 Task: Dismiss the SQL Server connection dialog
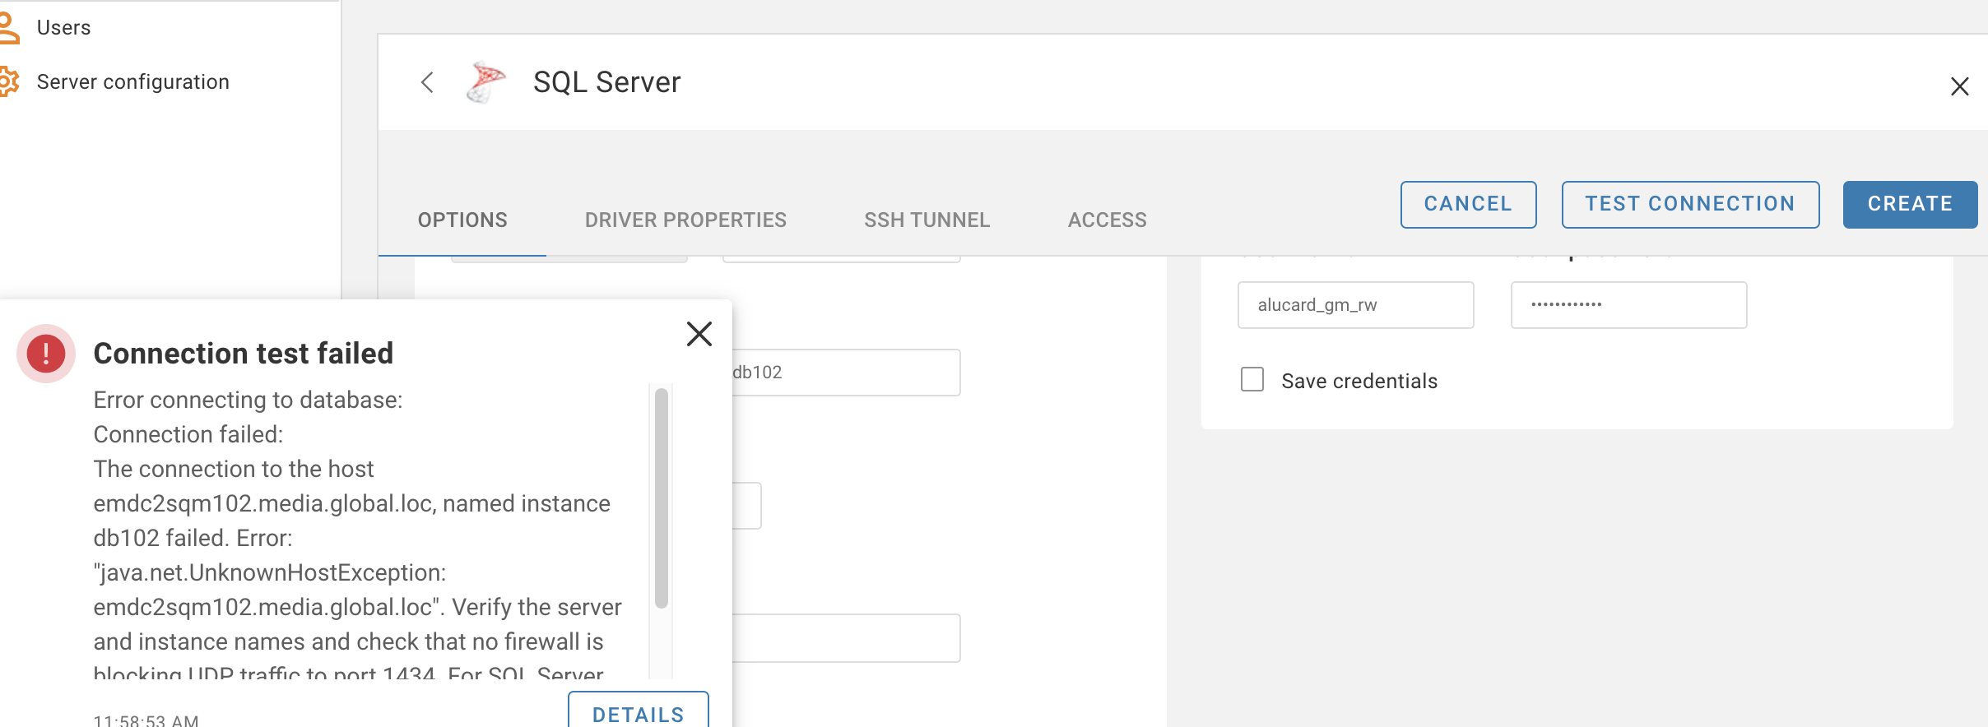[x=1961, y=86]
